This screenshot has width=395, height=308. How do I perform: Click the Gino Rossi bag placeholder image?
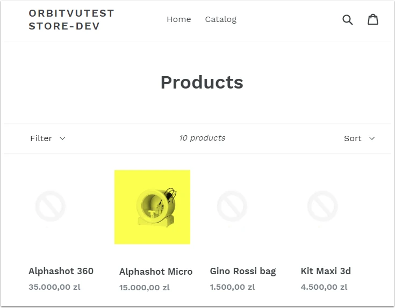point(232,206)
